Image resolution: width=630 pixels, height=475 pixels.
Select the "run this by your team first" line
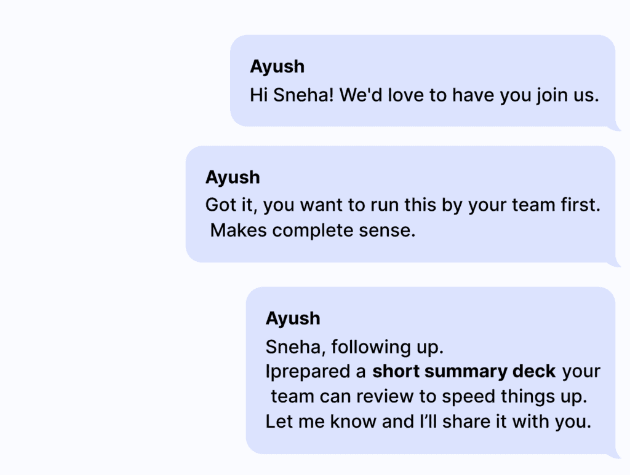pyautogui.click(x=485, y=205)
